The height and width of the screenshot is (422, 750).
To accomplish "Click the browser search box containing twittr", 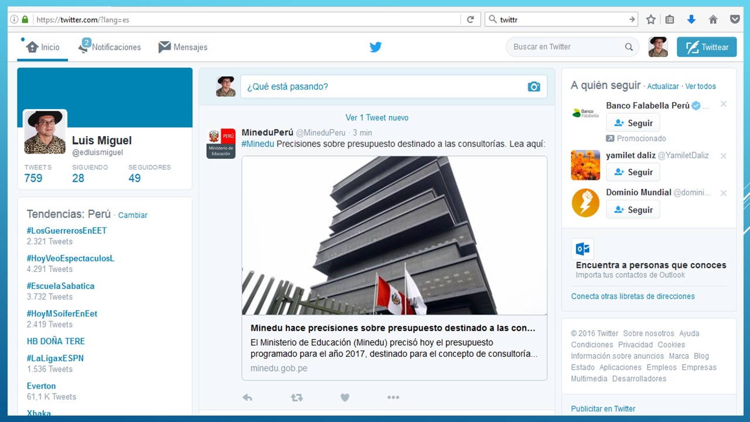I will (x=562, y=19).
